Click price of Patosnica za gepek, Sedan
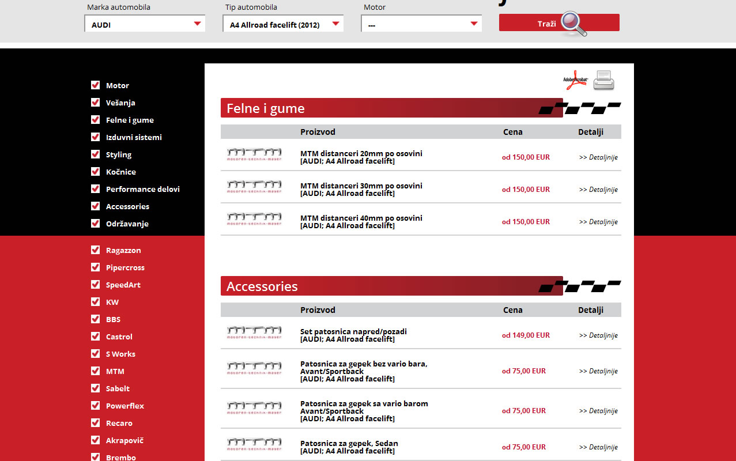This screenshot has width=736, height=461. [x=524, y=447]
